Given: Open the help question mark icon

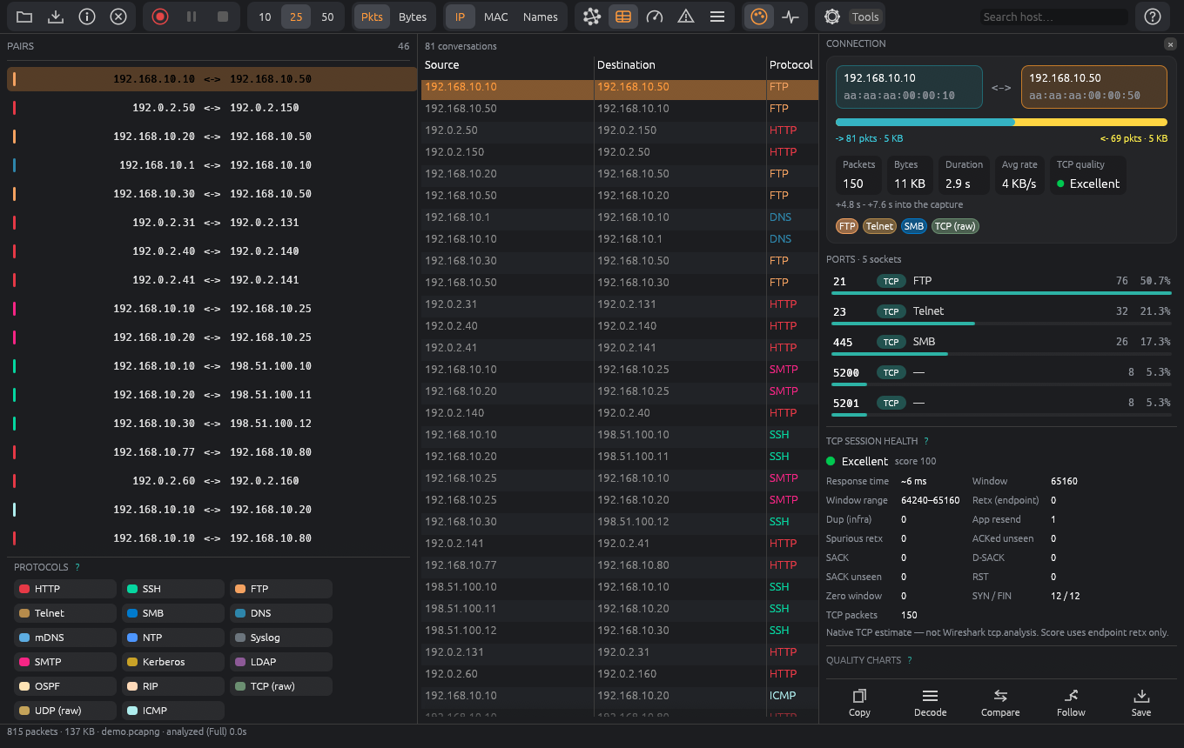Looking at the screenshot, I should coord(1153,17).
